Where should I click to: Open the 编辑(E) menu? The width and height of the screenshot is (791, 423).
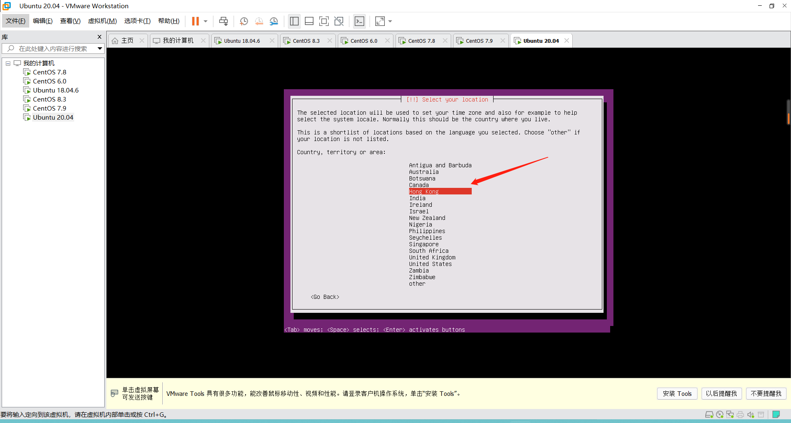pyautogui.click(x=43, y=21)
